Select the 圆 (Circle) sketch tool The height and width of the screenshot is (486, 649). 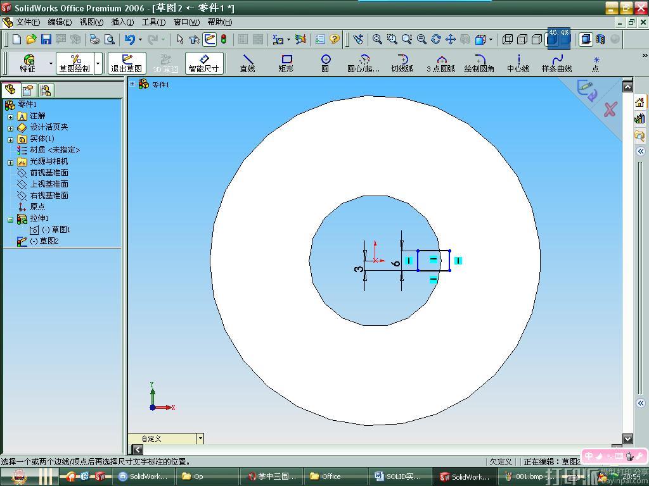(325, 63)
